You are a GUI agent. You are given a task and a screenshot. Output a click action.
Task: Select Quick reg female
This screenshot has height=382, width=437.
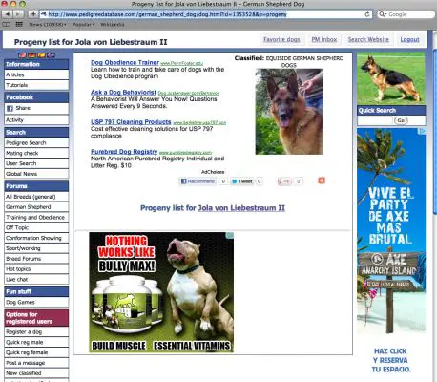pos(36,352)
